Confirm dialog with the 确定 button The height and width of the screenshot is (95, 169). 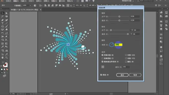tap(122, 75)
